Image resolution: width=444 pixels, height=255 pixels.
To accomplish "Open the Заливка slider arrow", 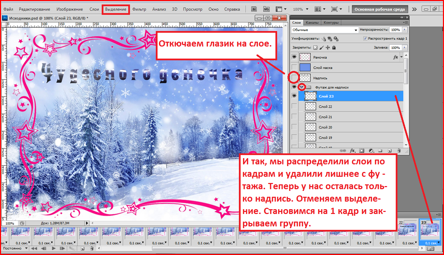I will tap(404, 48).
